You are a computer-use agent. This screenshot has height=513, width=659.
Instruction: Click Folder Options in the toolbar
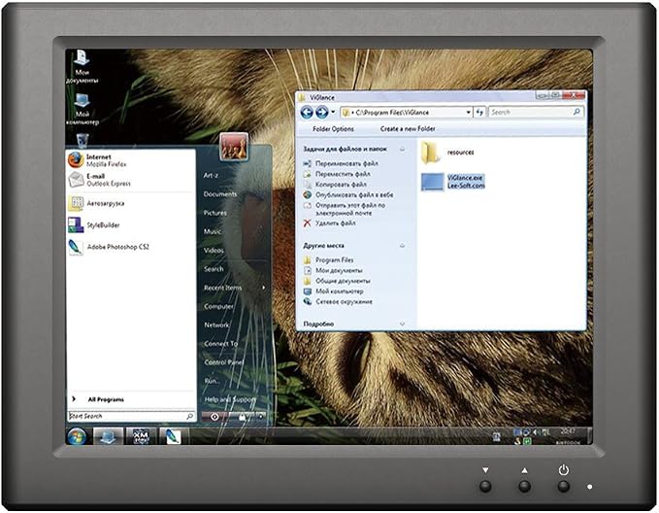pos(333,129)
